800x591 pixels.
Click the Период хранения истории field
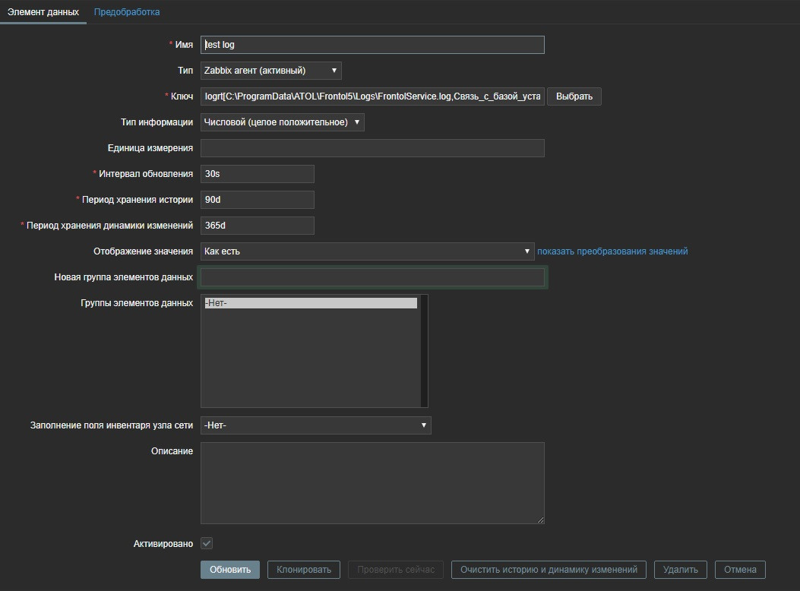(258, 200)
